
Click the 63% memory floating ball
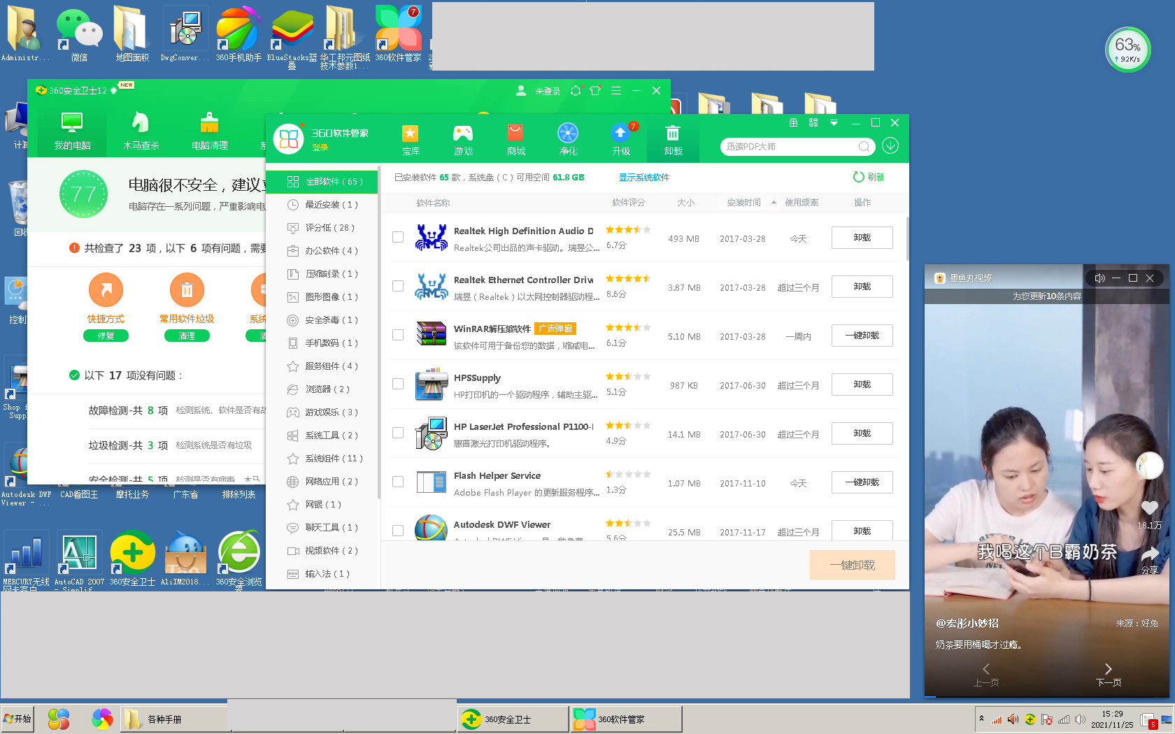tap(1127, 50)
